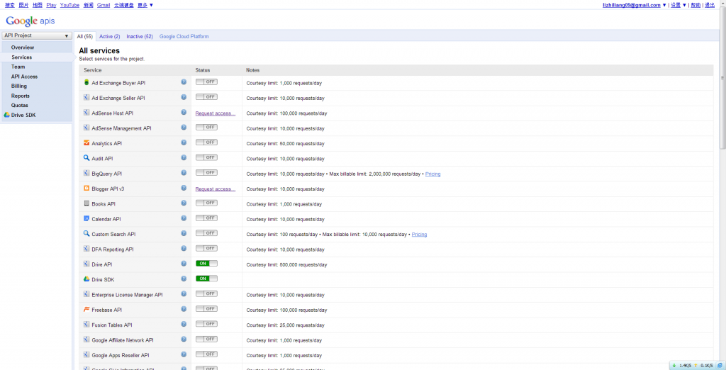Expand the 更多 menu in top bar
Image resolution: width=726 pixels, height=370 pixels.
pos(145,5)
